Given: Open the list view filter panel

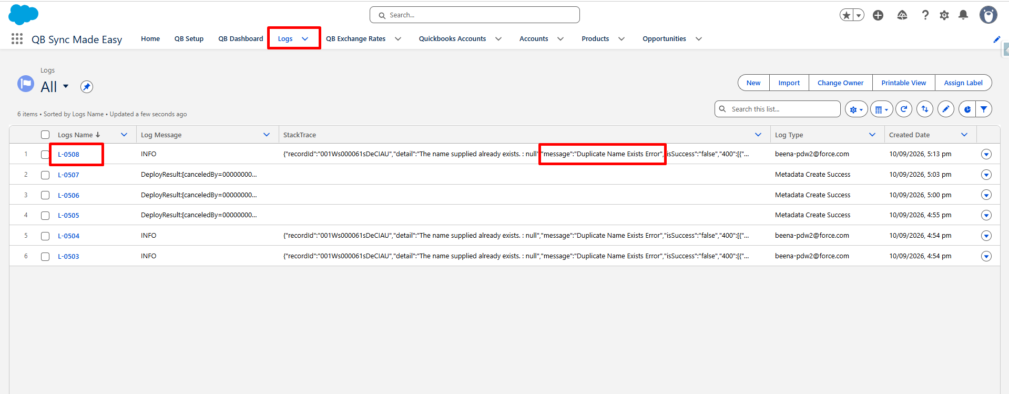Looking at the screenshot, I should (984, 109).
